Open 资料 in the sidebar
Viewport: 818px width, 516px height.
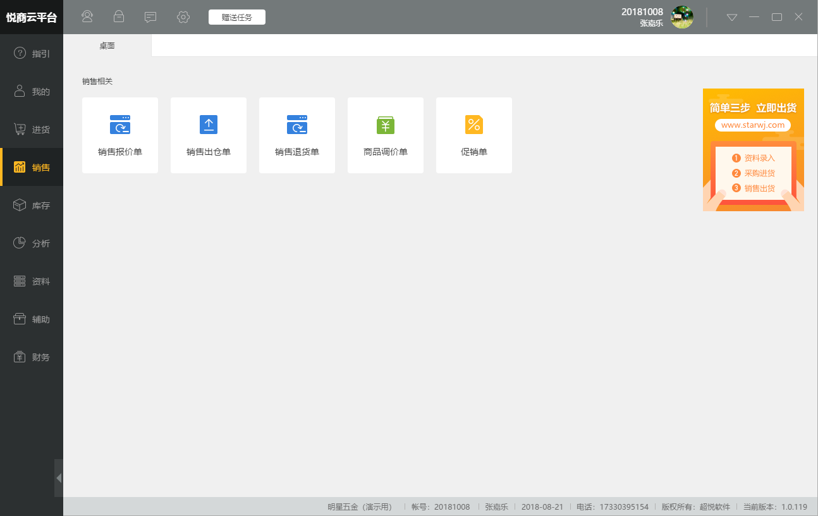(x=32, y=281)
